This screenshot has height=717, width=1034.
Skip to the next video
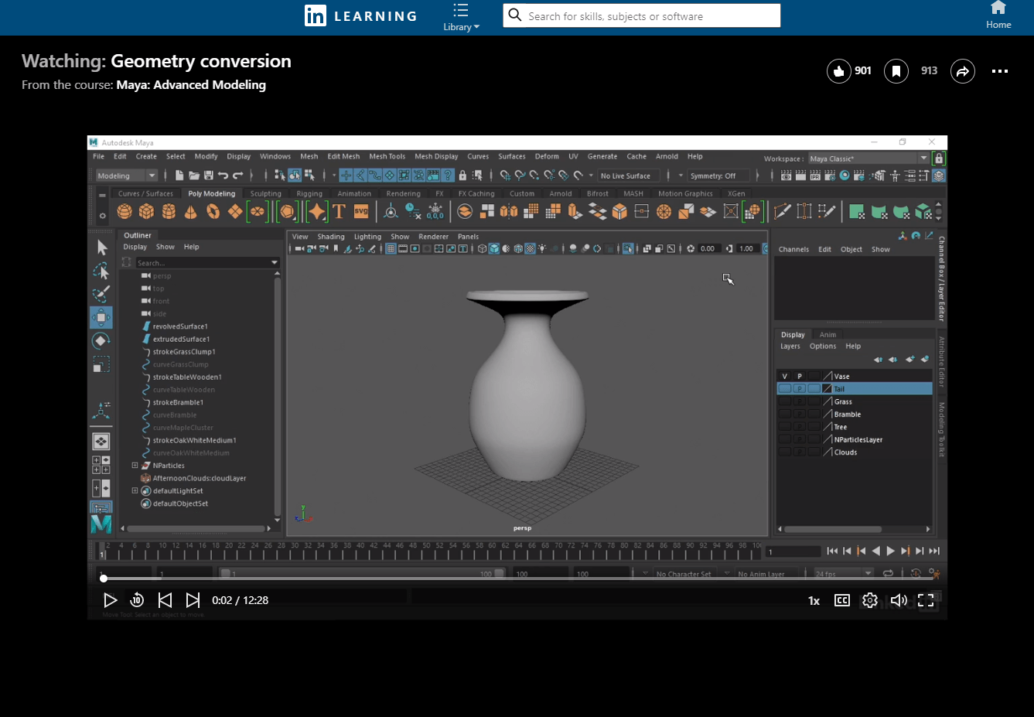(193, 600)
